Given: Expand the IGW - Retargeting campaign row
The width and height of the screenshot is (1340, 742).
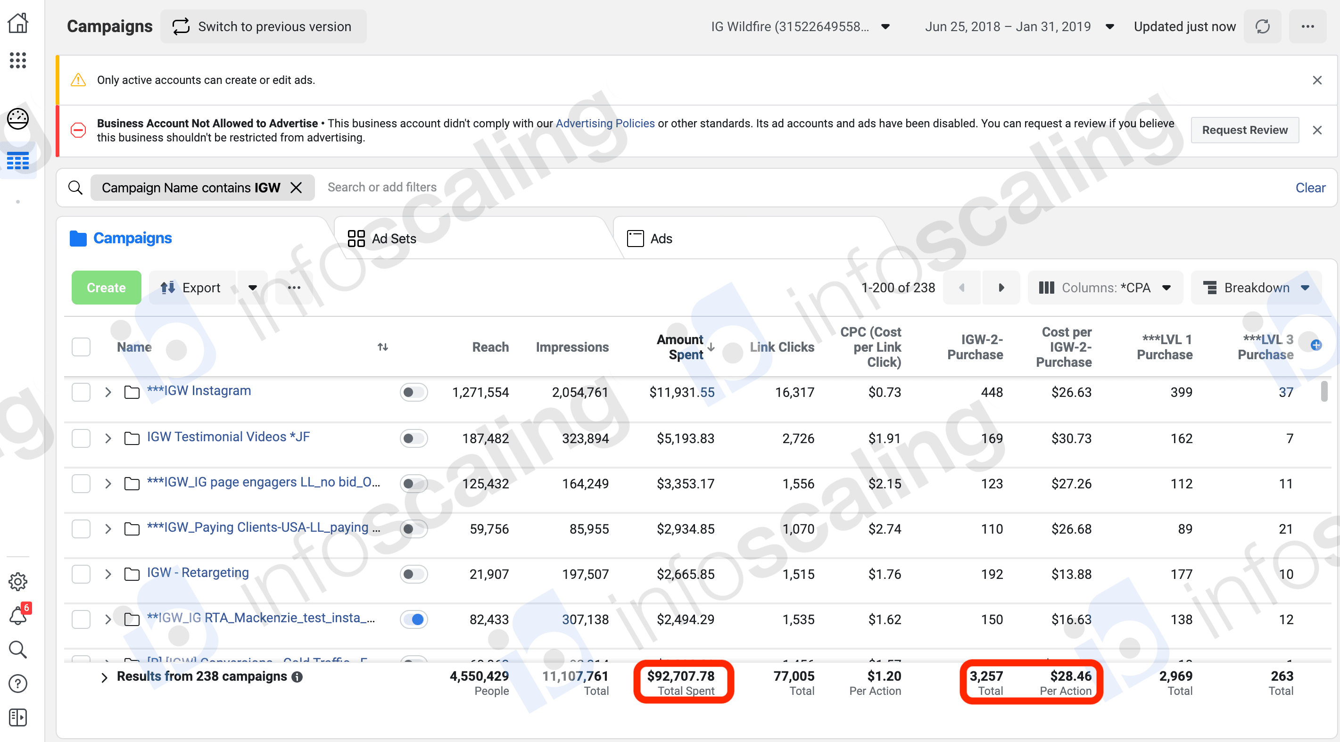Looking at the screenshot, I should [108, 574].
